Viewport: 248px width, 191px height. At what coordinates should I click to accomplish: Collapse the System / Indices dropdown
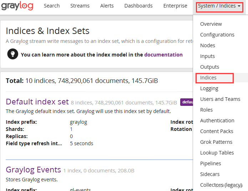219,6
